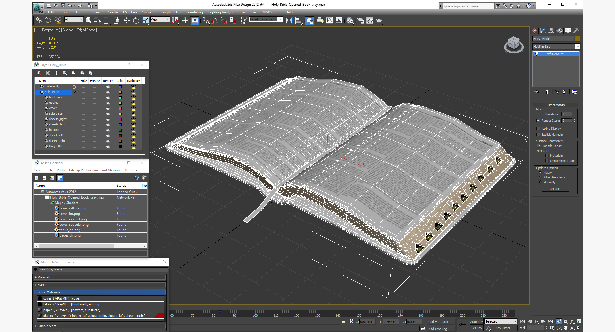
Task: Expand the Maps group in Material Browser
Action: coord(99,285)
